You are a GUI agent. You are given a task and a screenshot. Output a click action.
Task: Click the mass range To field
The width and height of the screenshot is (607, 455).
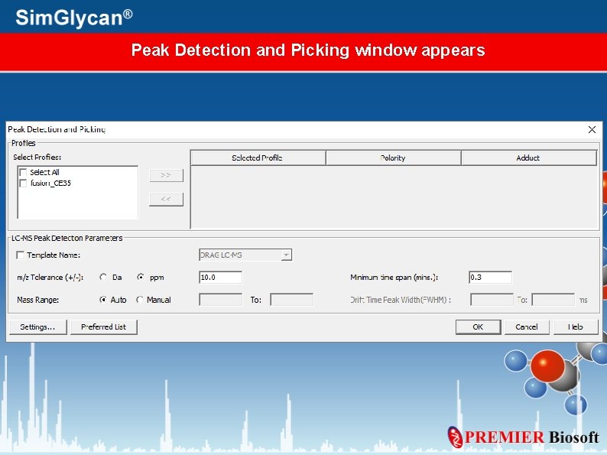tap(292, 300)
